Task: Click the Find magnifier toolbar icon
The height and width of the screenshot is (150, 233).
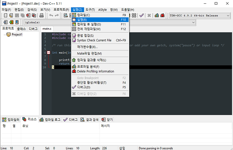Action: (x=66, y=15)
